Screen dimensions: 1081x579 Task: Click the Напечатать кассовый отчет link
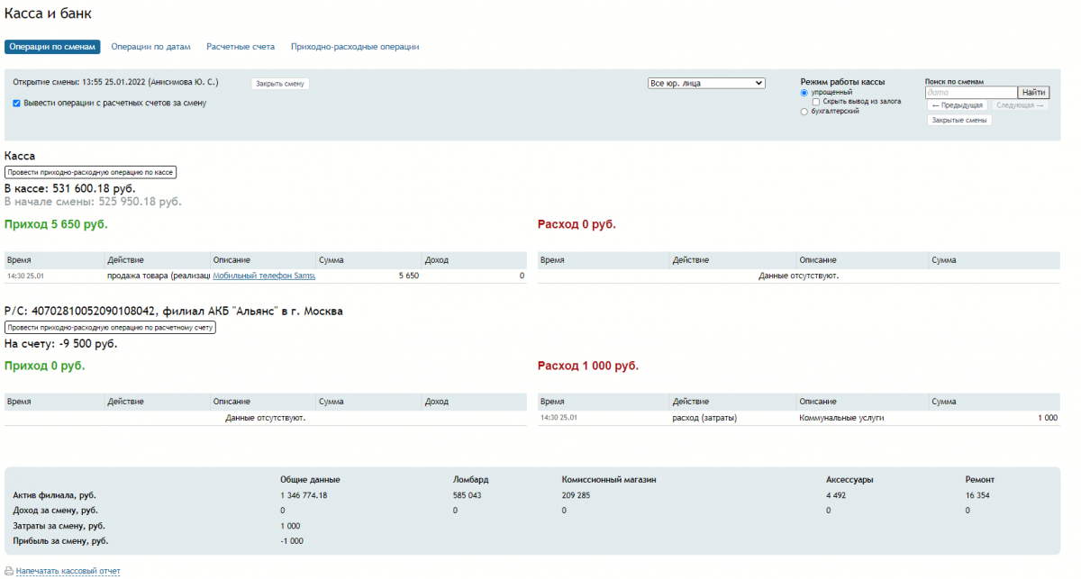(68, 571)
